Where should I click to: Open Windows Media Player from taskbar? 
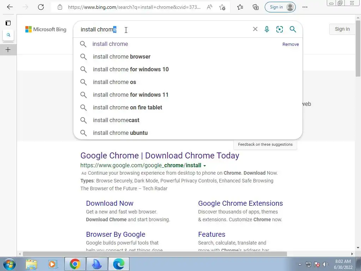[53, 264]
